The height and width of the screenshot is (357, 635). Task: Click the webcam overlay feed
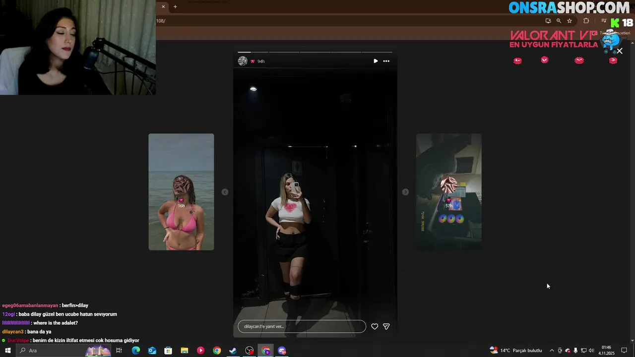(x=78, y=47)
